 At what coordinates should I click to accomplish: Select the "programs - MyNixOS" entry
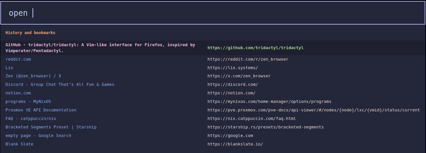(28, 102)
